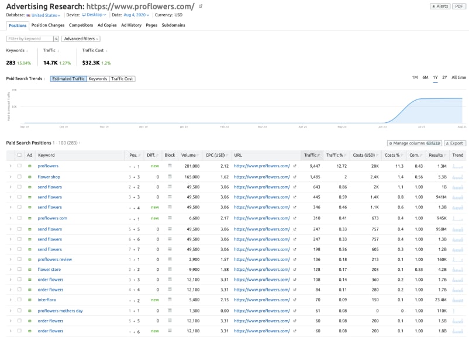Viewport: 469px width, 337px height.
Task: Click the ad icon in interflora row
Action: (30, 300)
